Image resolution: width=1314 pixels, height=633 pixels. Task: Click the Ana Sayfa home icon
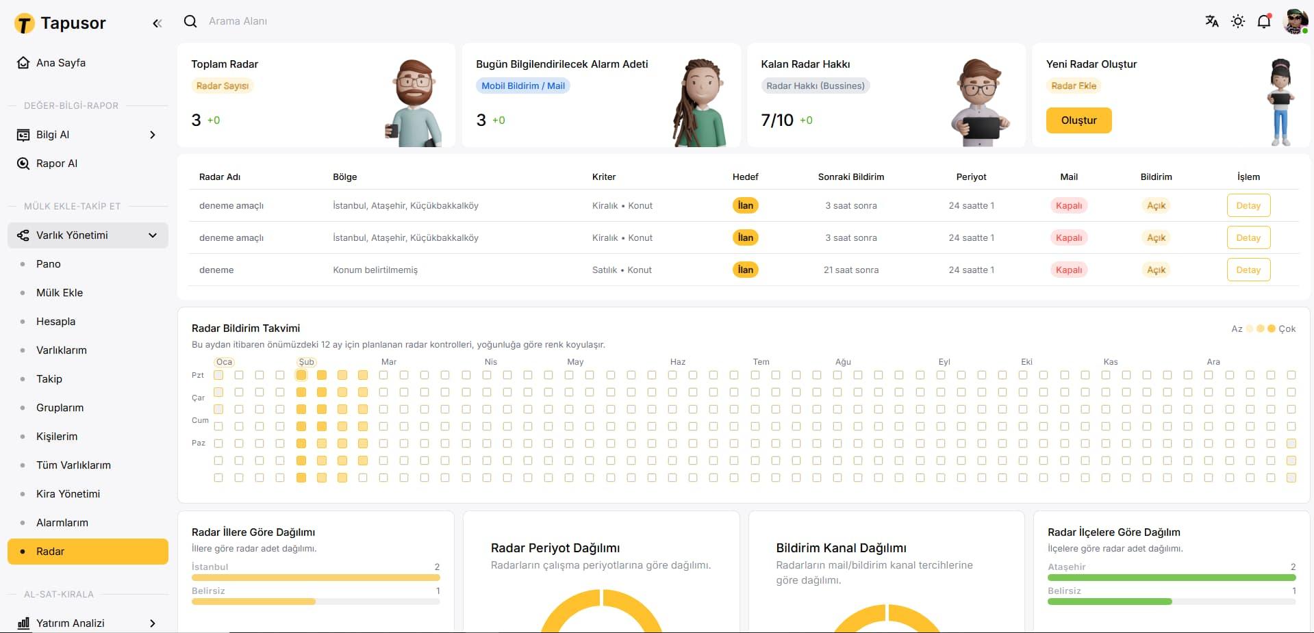[23, 63]
